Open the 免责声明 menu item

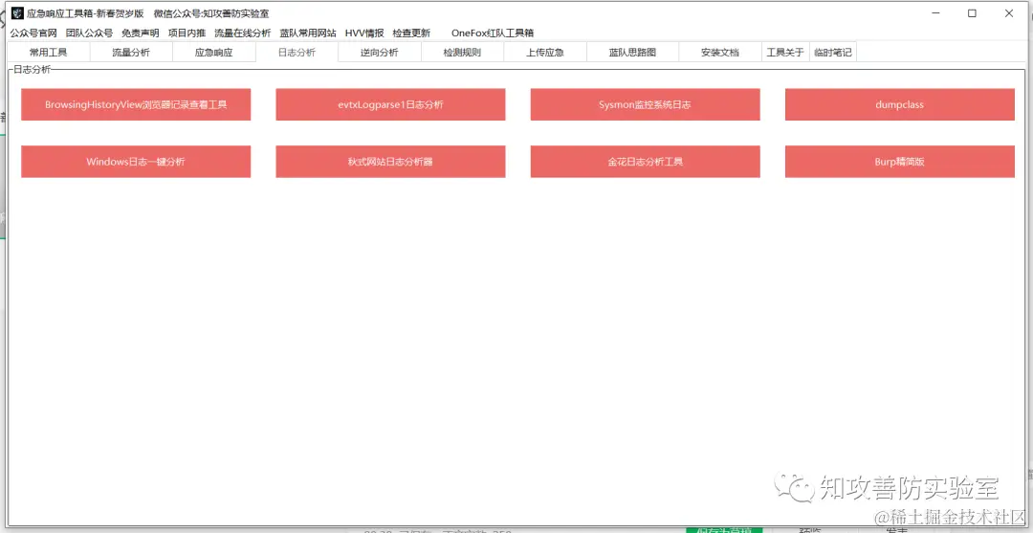coord(141,33)
